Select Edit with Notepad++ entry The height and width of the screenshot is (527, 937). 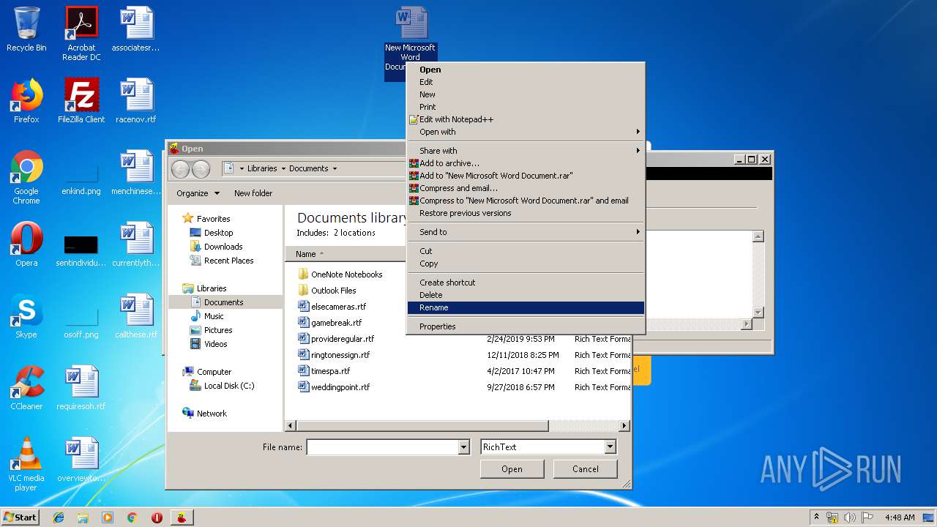tap(526, 119)
